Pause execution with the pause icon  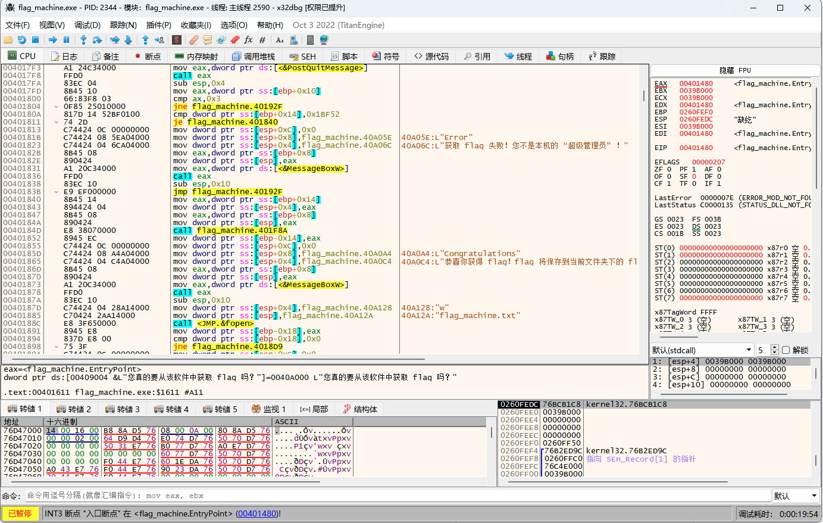(67, 40)
